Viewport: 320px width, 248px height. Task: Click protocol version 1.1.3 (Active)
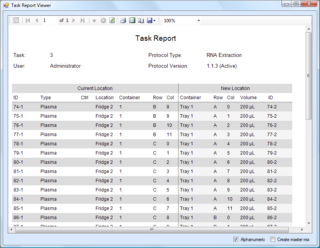click(x=222, y=66)
